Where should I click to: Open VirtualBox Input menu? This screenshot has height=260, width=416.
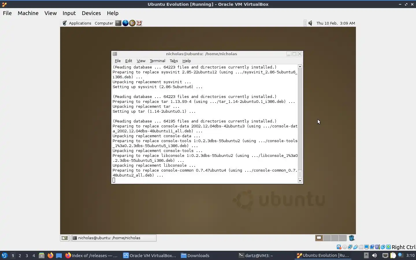point(69,13)
